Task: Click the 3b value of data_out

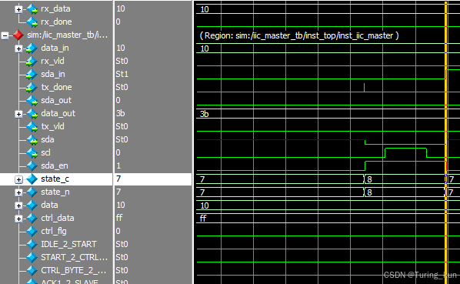Action: click(120, 113)
